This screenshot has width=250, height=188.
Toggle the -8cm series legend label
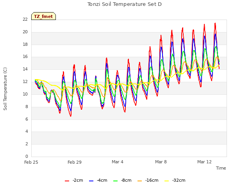coord(126,180)
